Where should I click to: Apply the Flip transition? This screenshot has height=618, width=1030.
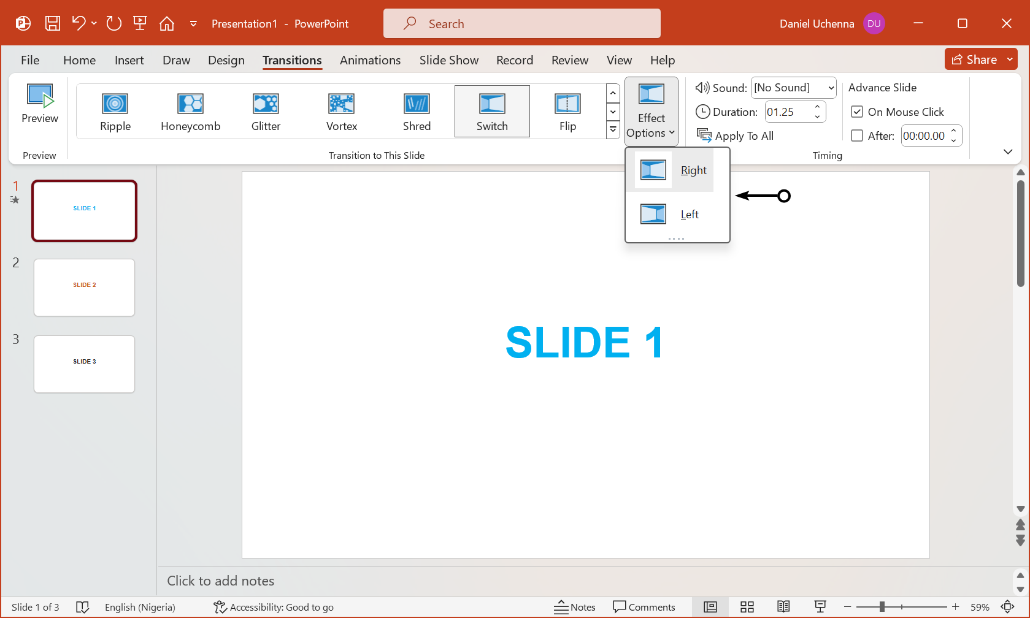pos(567,112)
